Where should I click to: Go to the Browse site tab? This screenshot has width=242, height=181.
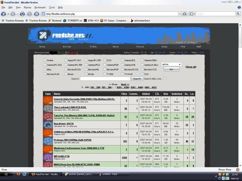[x=67, y=47]
